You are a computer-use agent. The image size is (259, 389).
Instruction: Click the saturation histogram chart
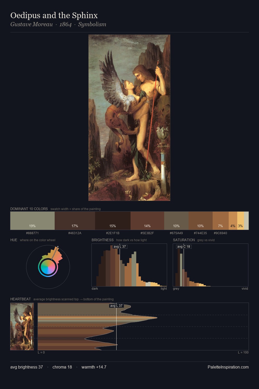pyautogui.click(x=211, y=265)
